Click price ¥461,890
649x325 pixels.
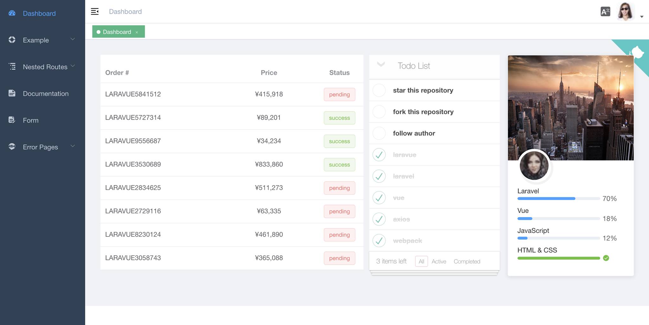pyautogui.click(x=269, y=234)
